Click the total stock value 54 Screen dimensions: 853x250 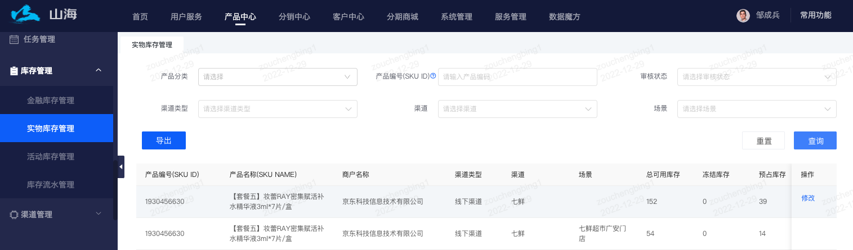click(x=650, y=233)
